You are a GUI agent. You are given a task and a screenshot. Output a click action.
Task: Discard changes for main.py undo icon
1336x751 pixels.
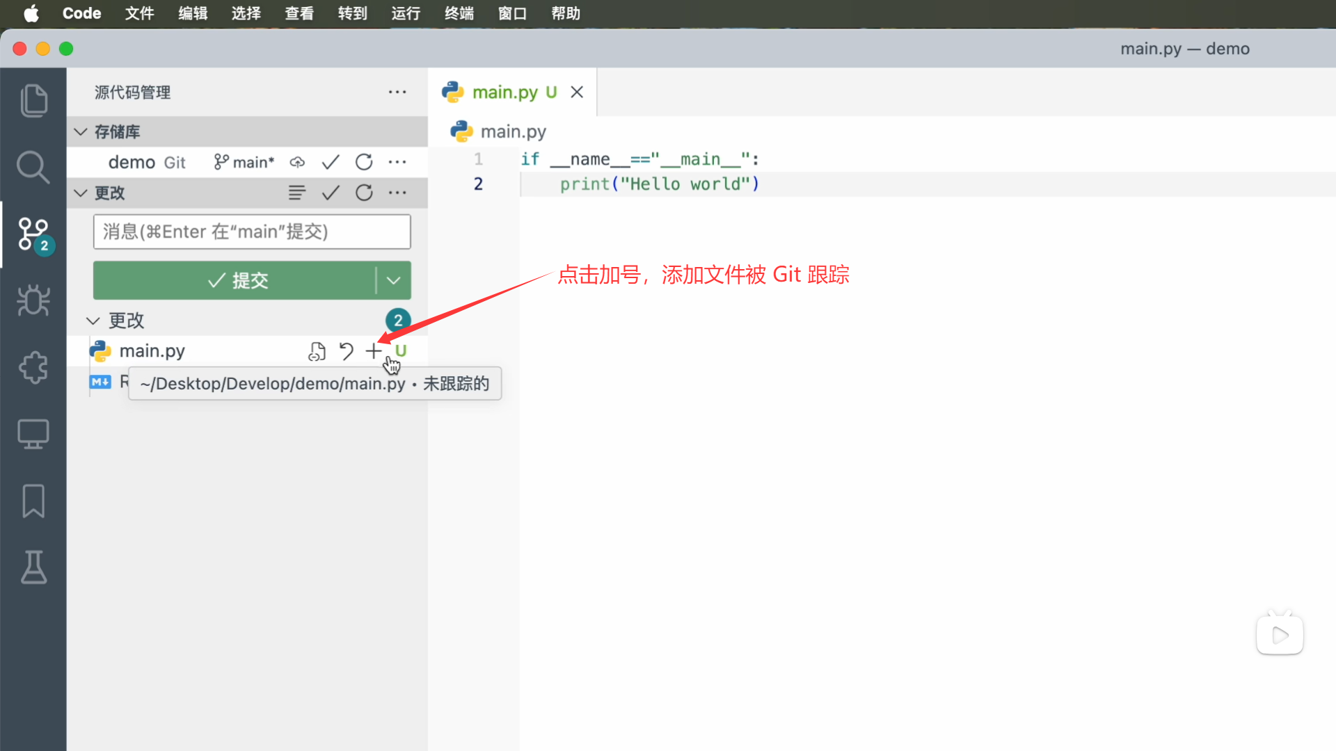click(x=346, y=351)
